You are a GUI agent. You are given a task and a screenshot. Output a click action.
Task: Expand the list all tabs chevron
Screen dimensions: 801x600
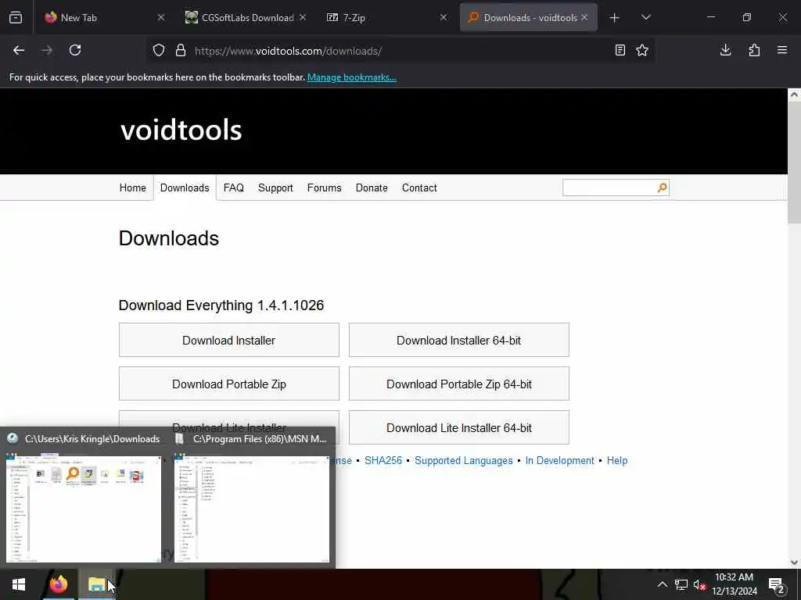click(645, 17)
